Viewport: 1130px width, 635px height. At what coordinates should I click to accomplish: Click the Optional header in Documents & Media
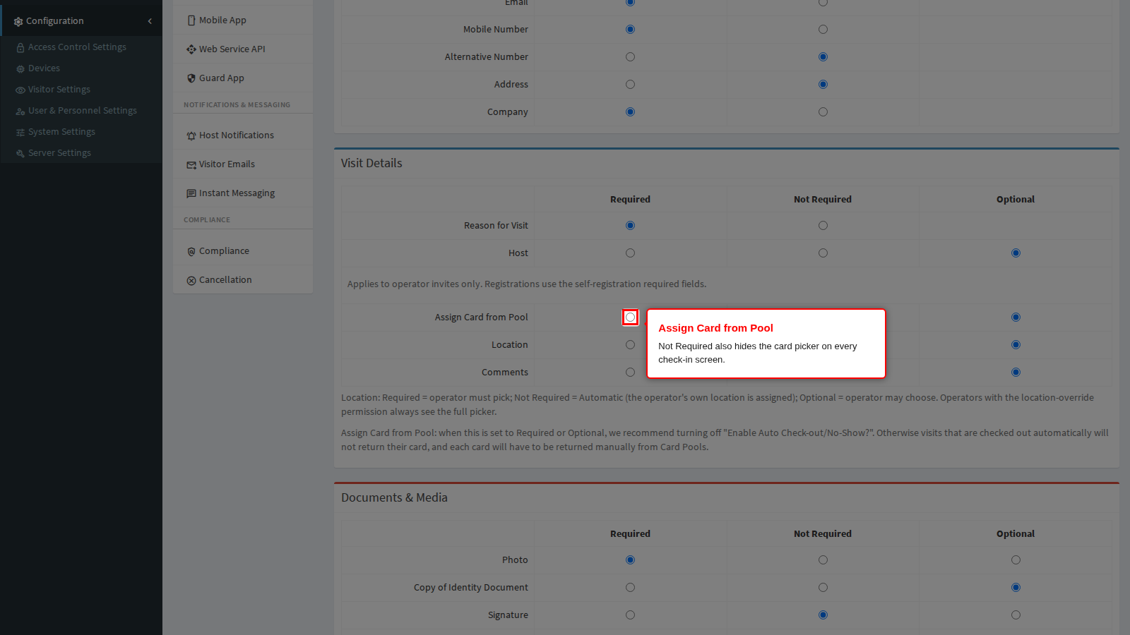1016,534
